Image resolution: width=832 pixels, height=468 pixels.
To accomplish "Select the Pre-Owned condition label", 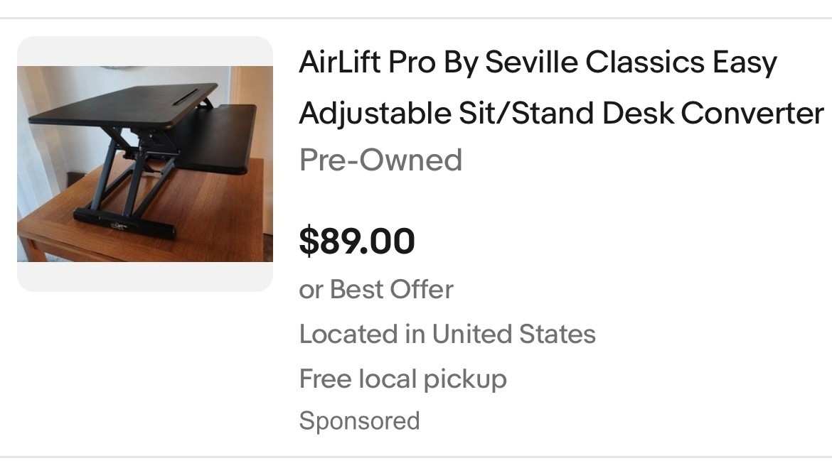I will click(380, 160).
